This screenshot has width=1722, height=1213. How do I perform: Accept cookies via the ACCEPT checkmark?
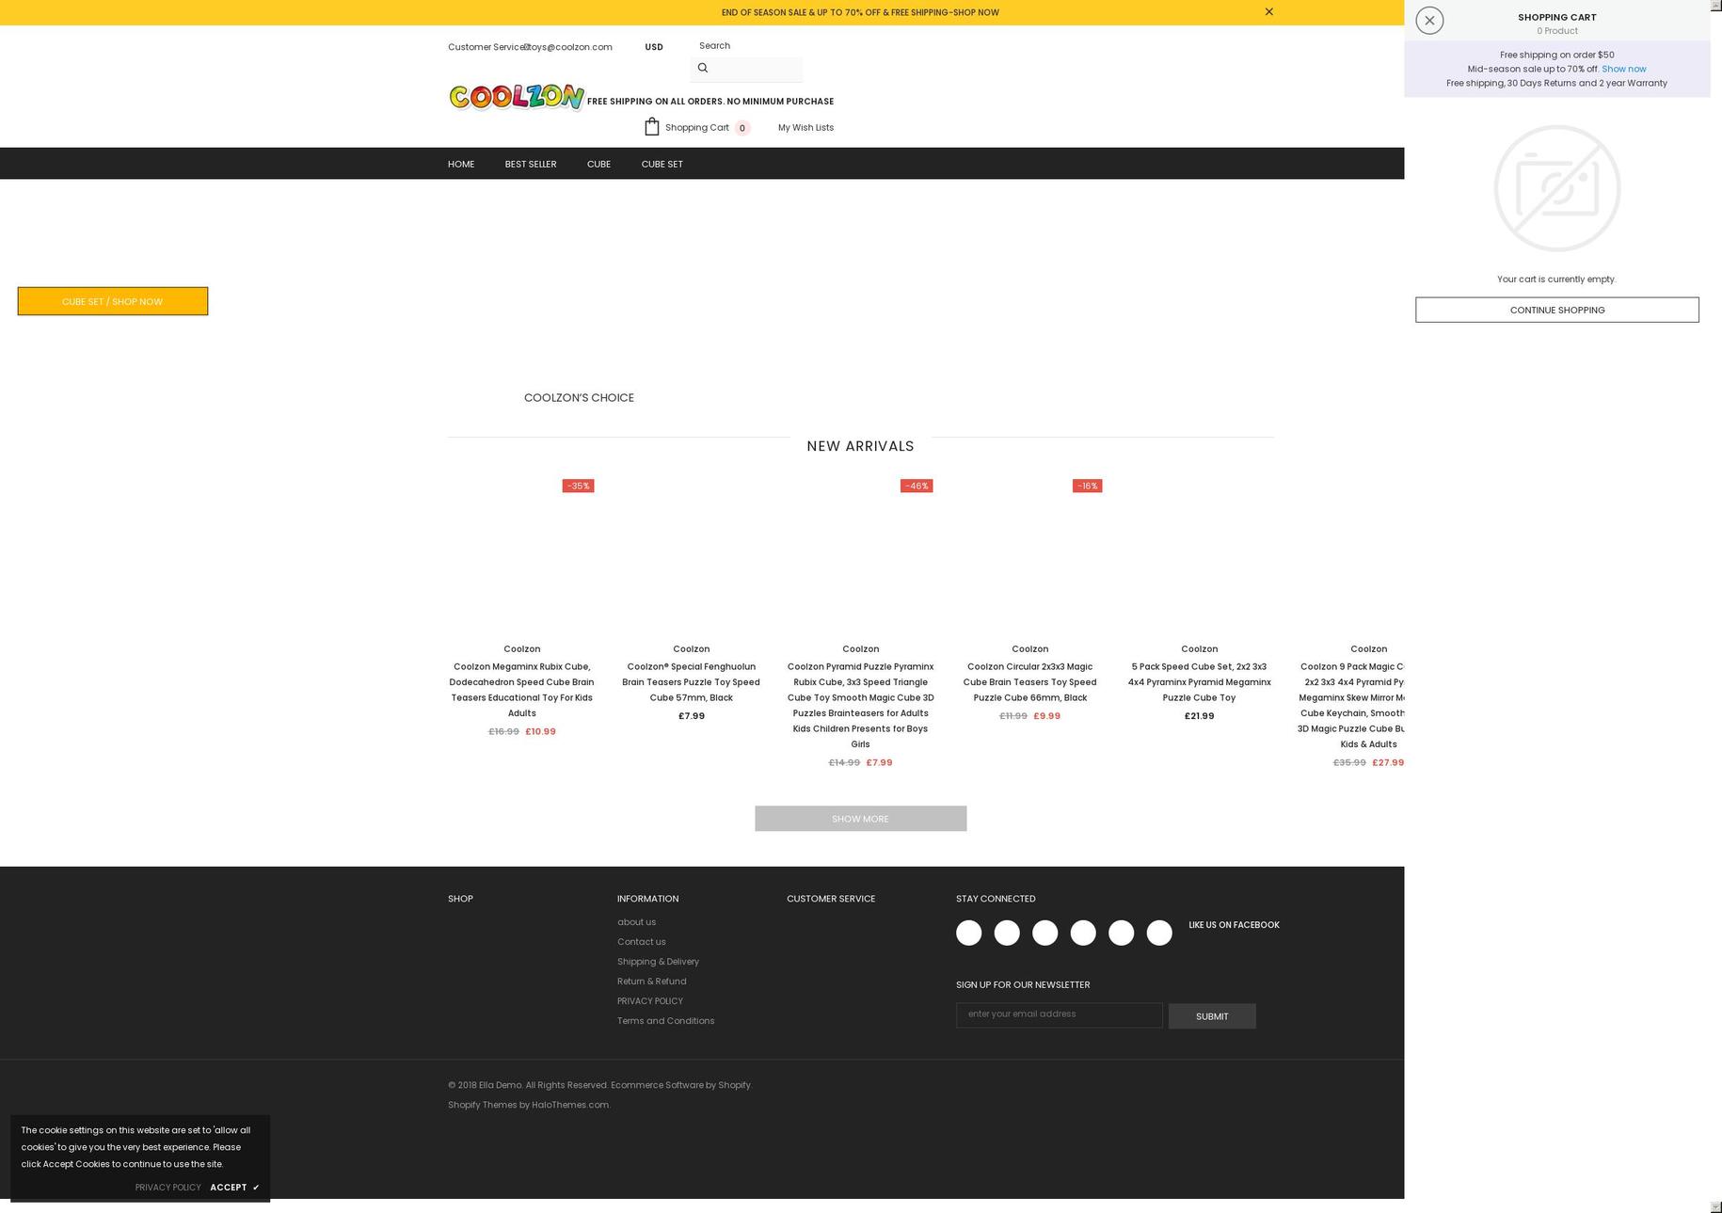[234, 1187]
